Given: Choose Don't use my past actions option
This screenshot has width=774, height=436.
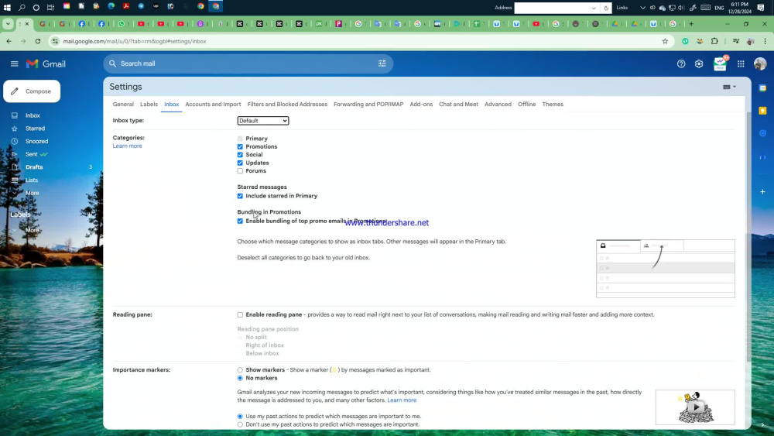Looking at the screenshot, I should [240, 424].
